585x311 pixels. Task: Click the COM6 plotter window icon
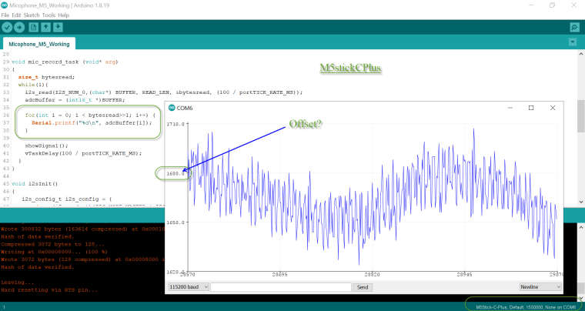coord(172,108)
